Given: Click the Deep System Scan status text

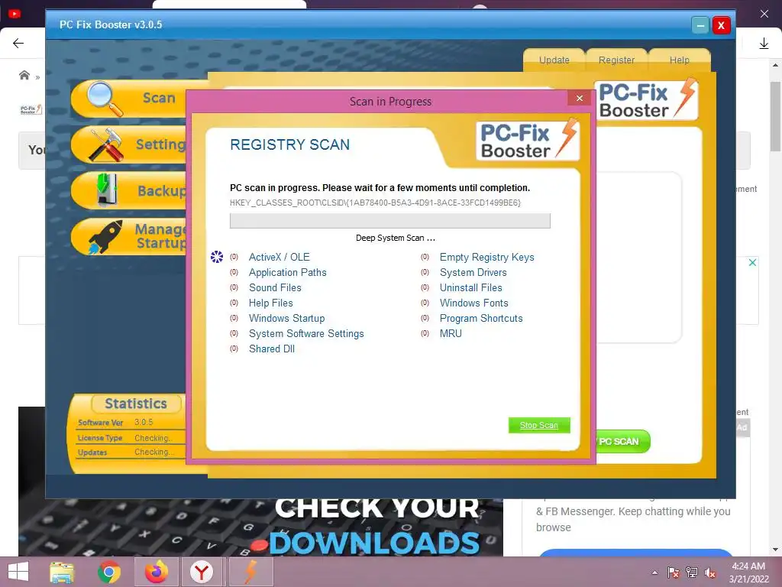Looking at the screenshot, I should tap(395, 238).
